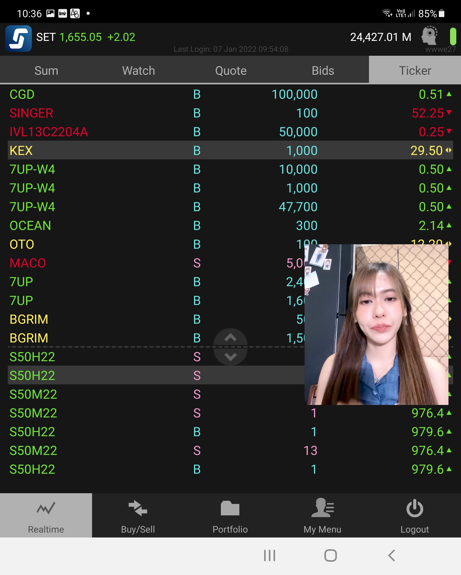Select the OTO ticker row

point(231,244)
